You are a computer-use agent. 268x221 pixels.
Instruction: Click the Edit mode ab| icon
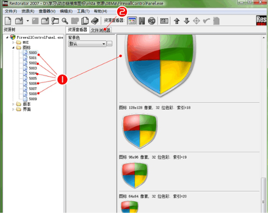tap(164, 21)
